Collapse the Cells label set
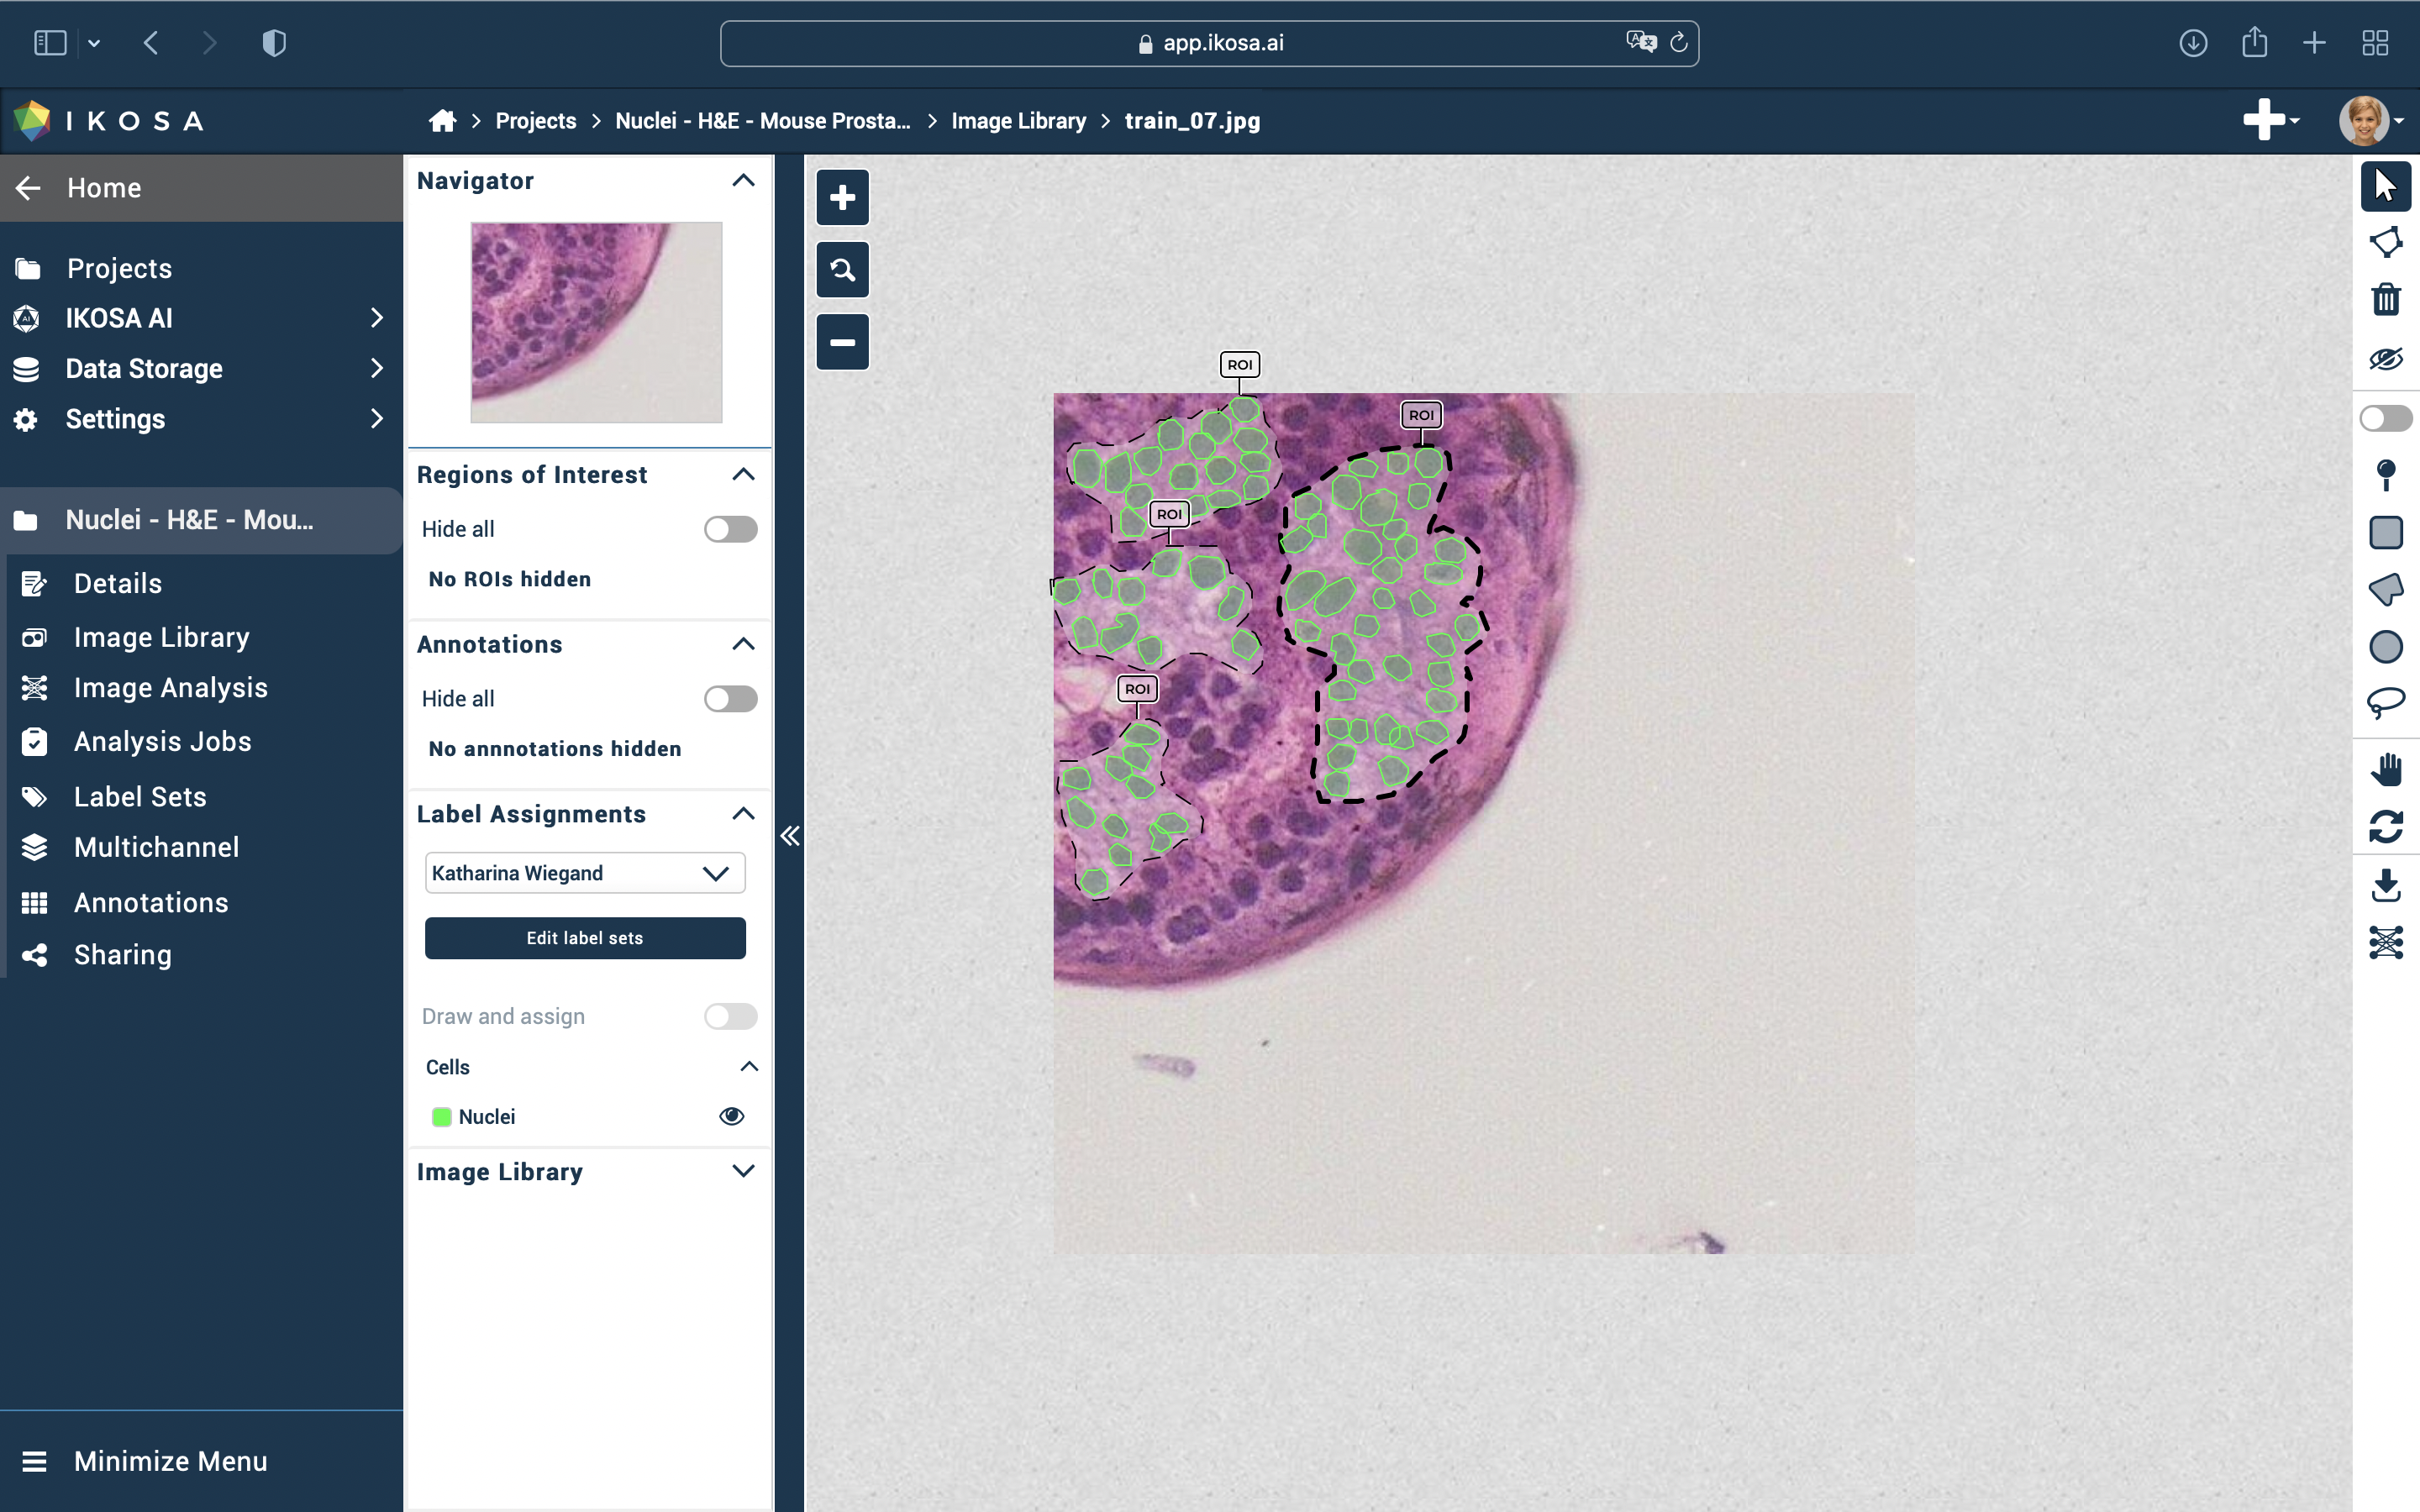 click(749, 1066)
